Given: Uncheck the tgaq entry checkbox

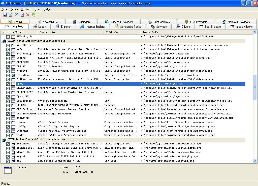Looking at the screenshot, I should pos(8,84).
